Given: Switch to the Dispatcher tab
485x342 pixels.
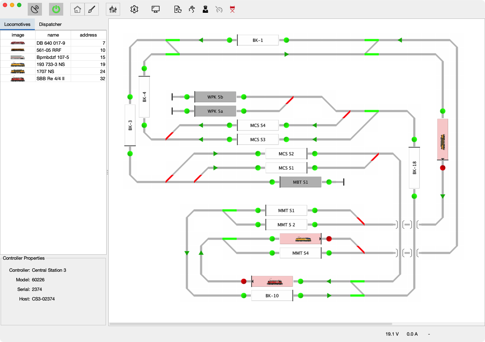Looking at the screenshot, I should click(x=50, y=24).
